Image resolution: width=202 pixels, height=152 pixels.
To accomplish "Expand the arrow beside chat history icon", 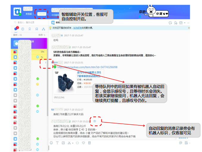I will click(x=190, y=143).
